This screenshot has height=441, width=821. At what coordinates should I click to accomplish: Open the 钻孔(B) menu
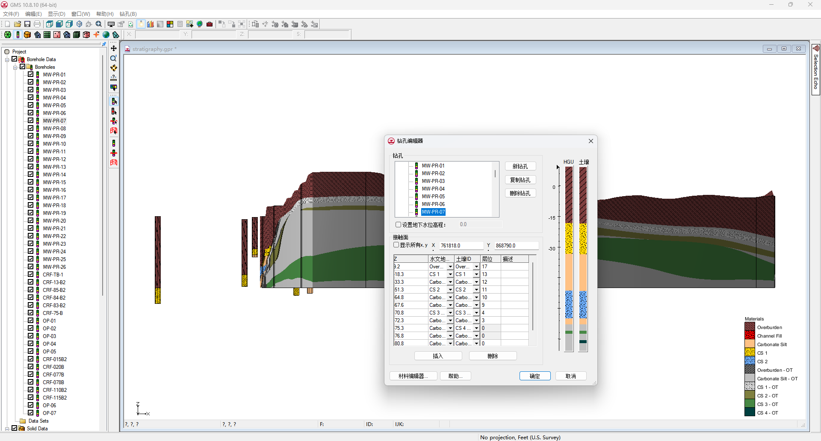(128, 14)
